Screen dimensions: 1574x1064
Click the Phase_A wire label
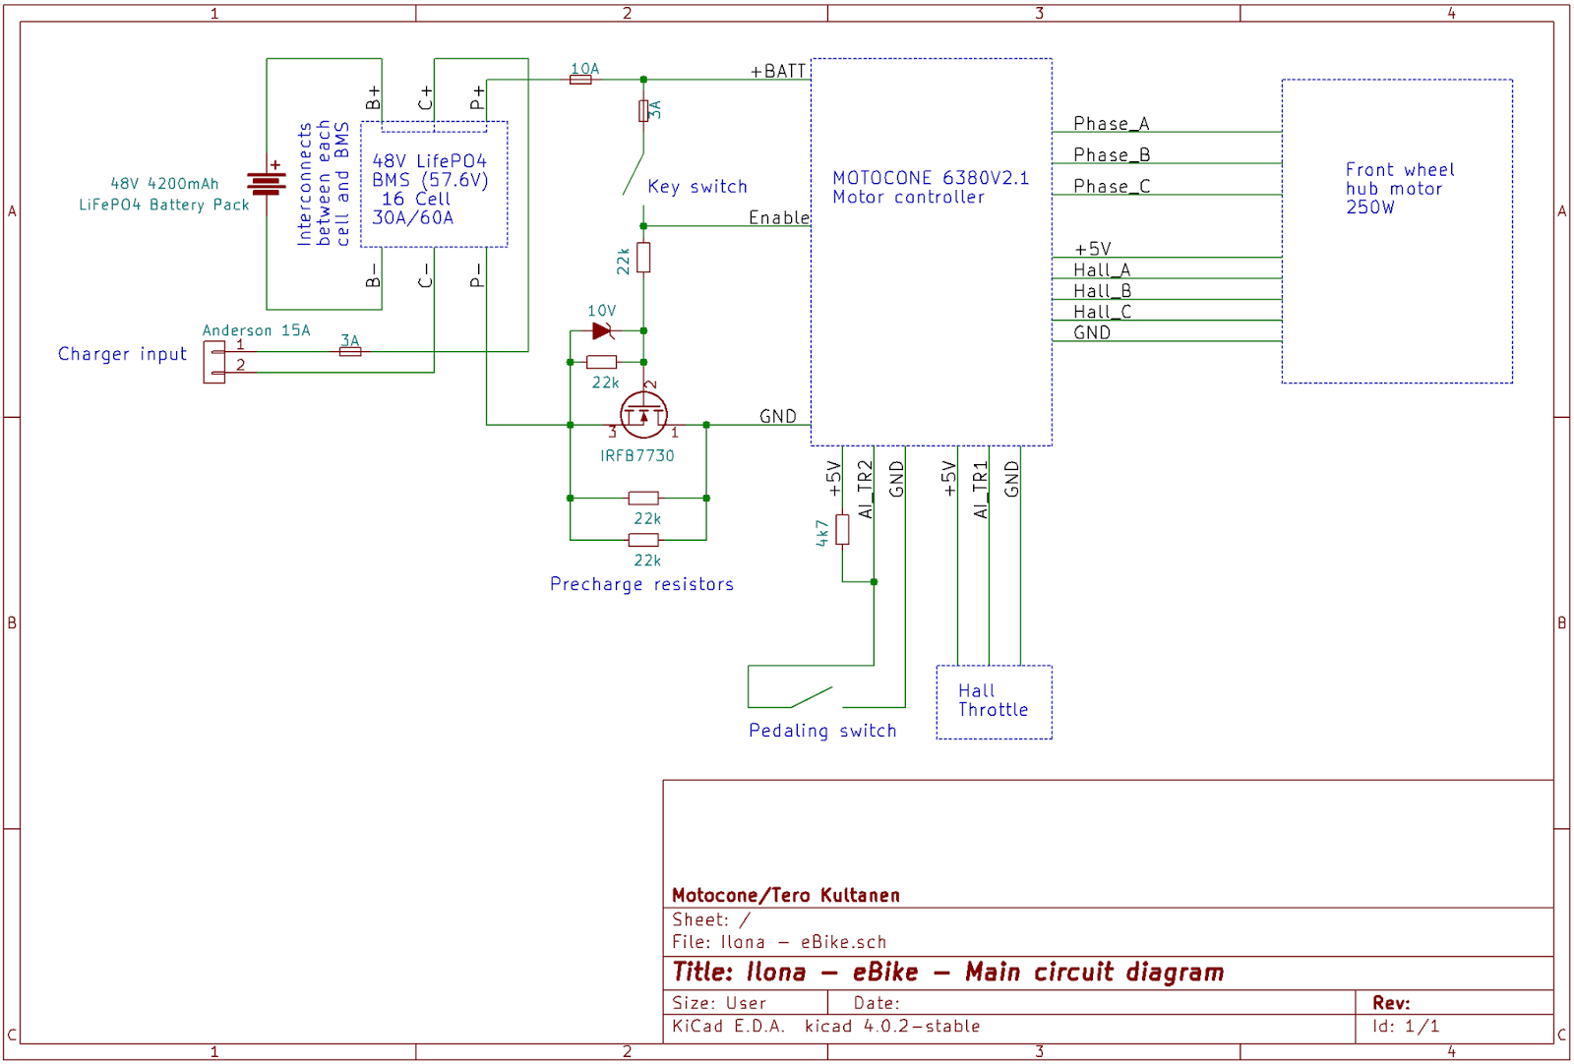pyautogui.click(x=1112, y=123)
